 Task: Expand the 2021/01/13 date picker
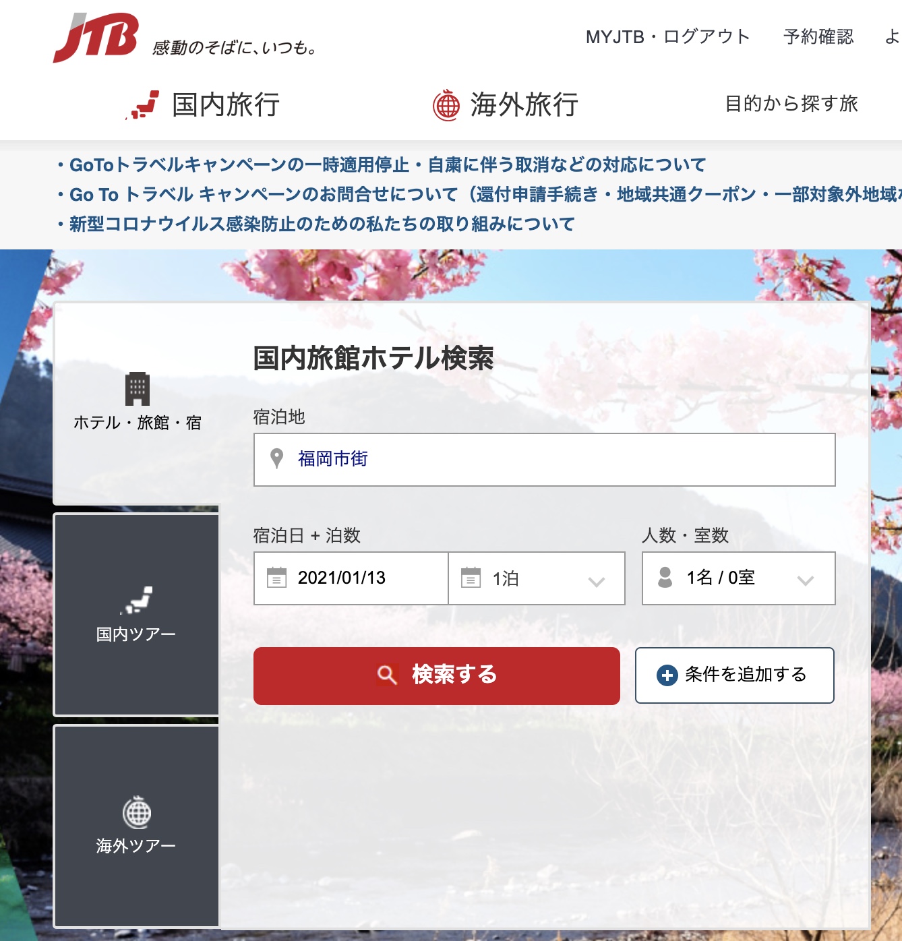pos(351,578)
